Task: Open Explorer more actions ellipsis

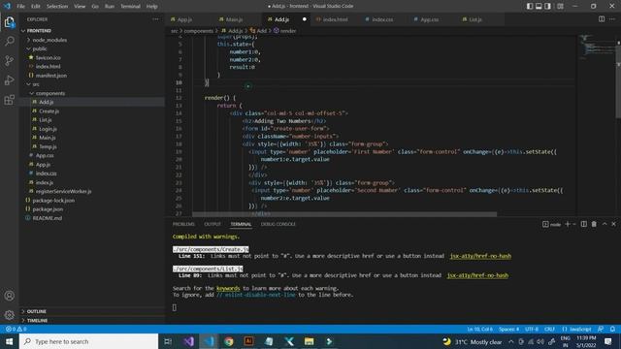Action: coord(155,19)
